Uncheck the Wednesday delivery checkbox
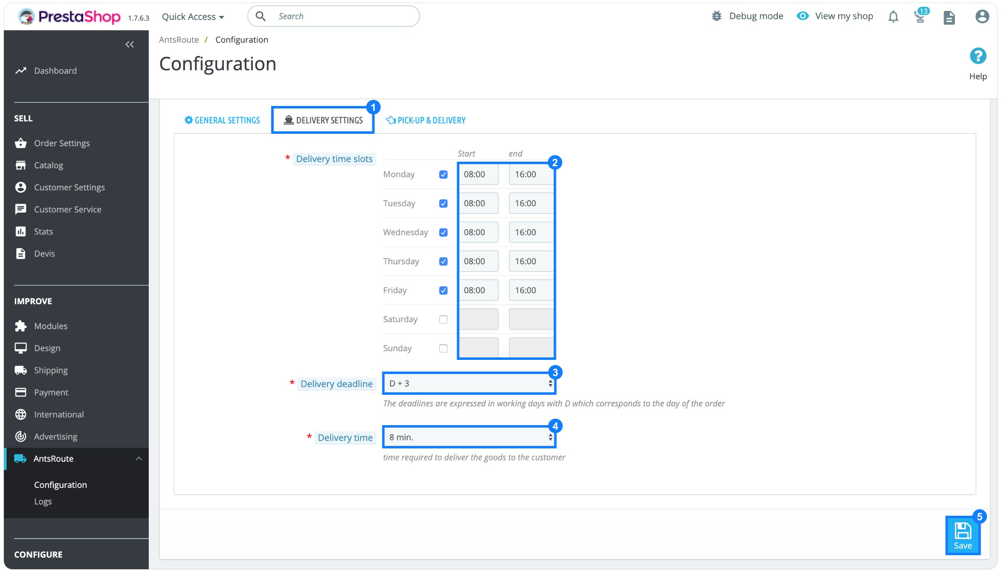 tap(443, 232)
